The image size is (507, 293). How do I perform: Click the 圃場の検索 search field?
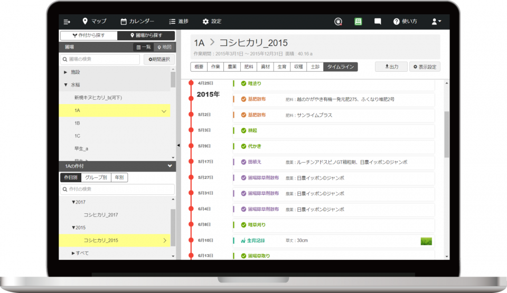pos(100,60)
